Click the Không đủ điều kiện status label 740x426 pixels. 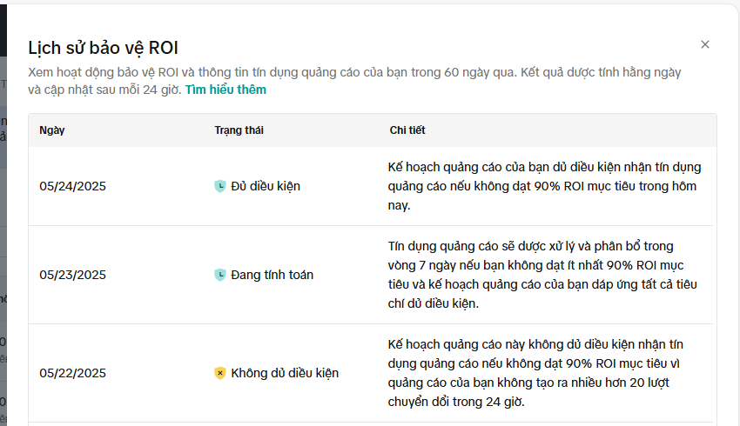coord(285,373)
